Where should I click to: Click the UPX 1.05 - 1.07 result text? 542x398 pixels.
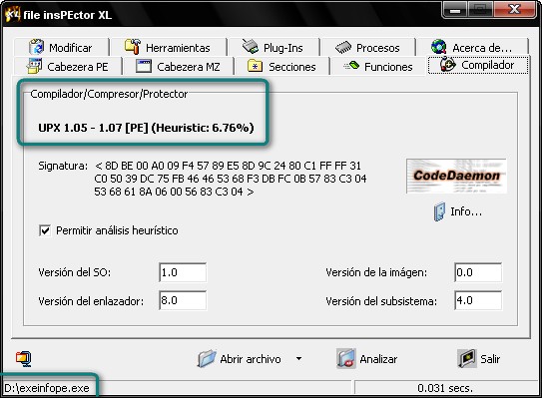(146, 128)
